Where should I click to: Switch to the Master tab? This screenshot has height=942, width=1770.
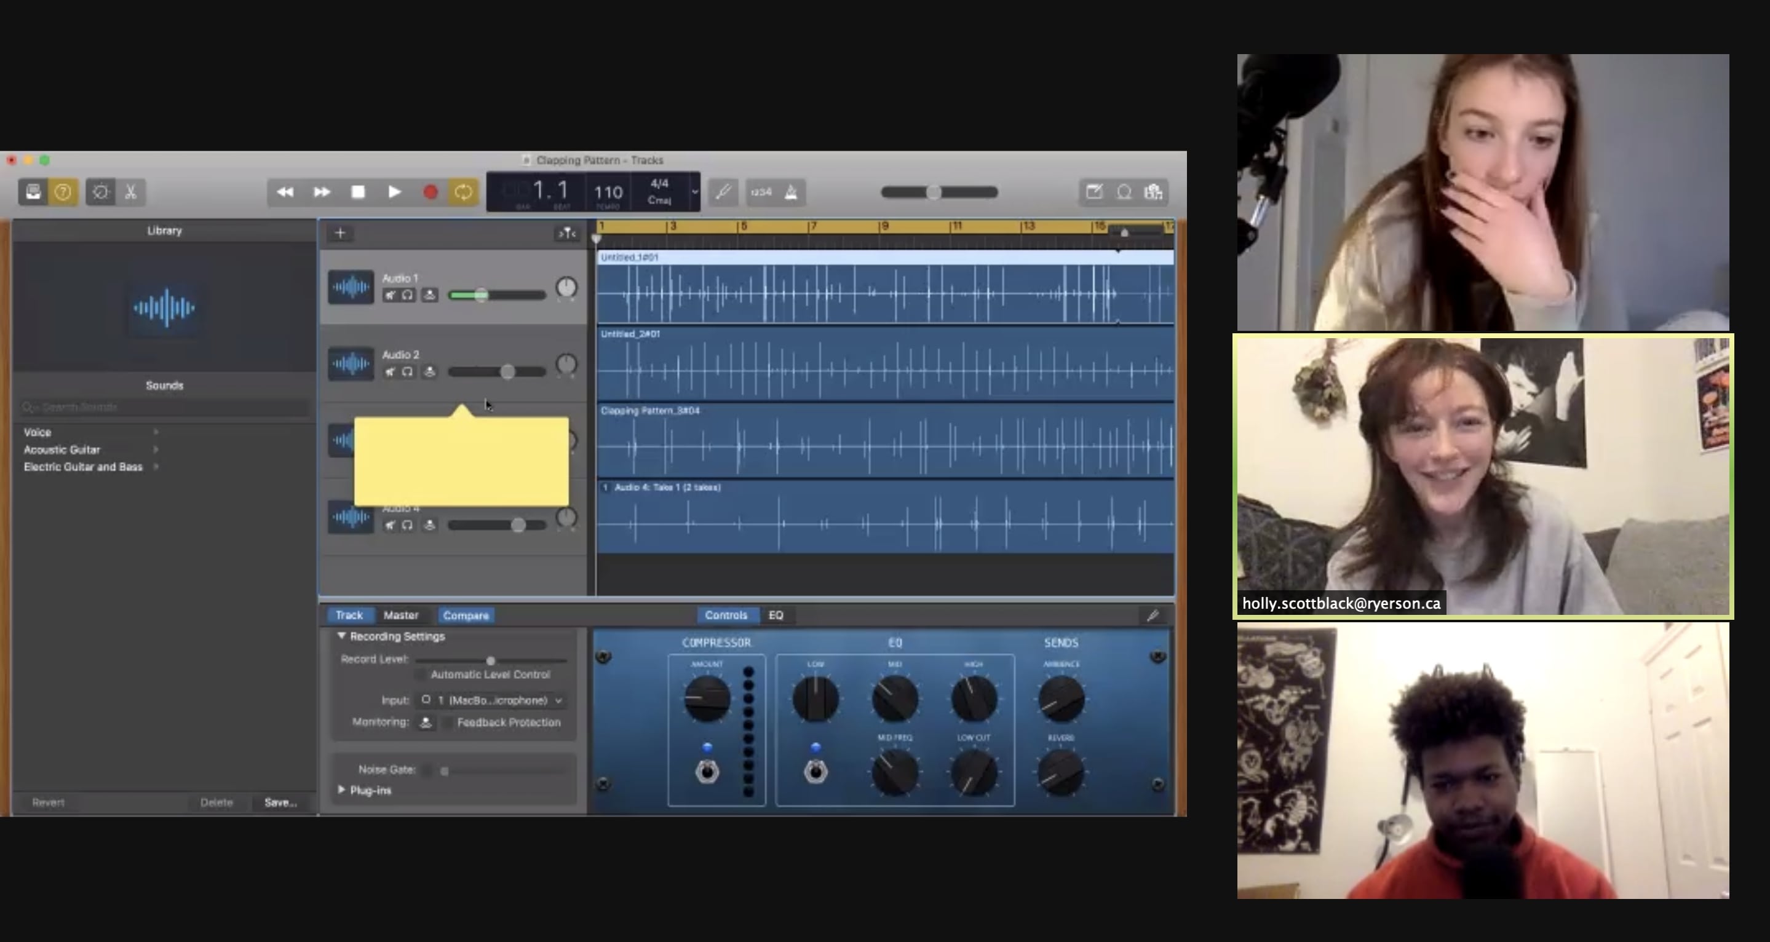point(402,615)
